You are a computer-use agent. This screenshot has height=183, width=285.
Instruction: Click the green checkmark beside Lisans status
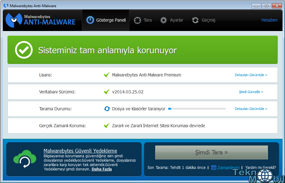click(x=107, y=75)
